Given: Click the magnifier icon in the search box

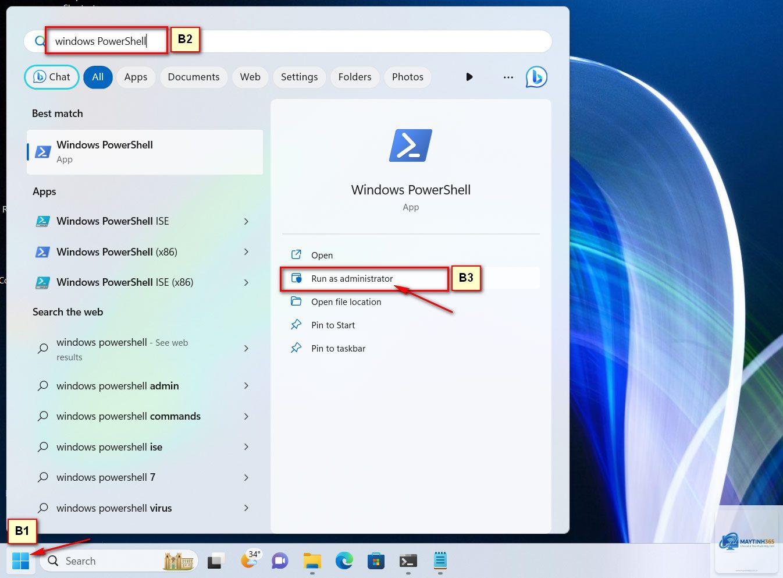Looking at the screenshot, I should click(x=40, y=41).
